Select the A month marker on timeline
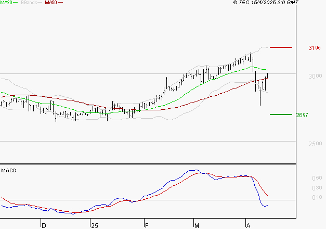This screenshot has height=229, width=326. [248, 225]
